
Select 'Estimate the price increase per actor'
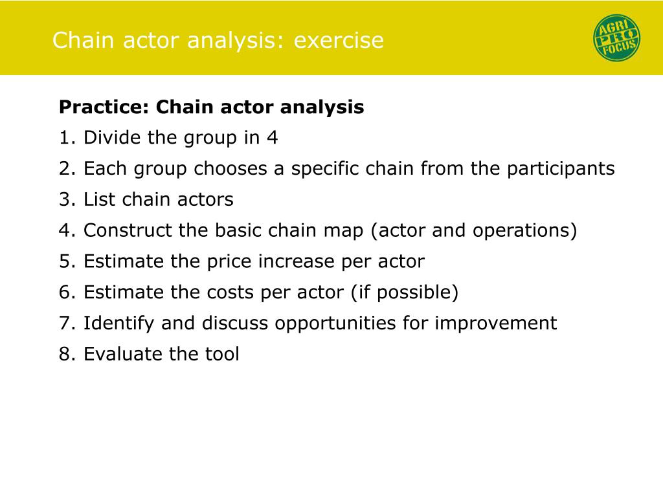tap(242, 261)
